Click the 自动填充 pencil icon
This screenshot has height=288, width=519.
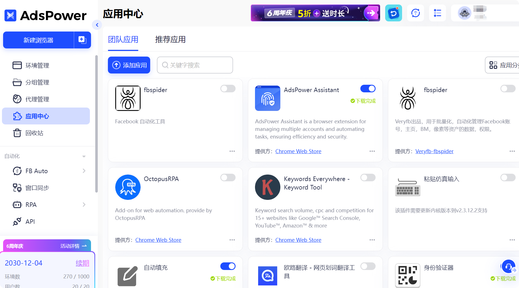[x=128, y=276]
